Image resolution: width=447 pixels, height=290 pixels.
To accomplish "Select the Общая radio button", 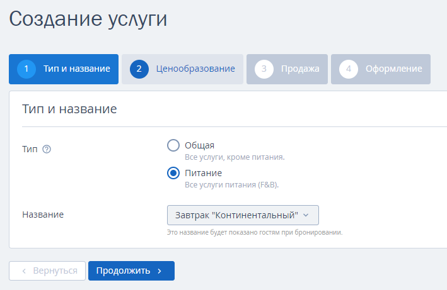I will [173, 145].
